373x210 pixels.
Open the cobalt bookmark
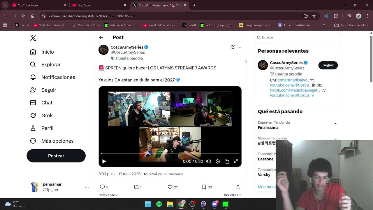point(189,25)
